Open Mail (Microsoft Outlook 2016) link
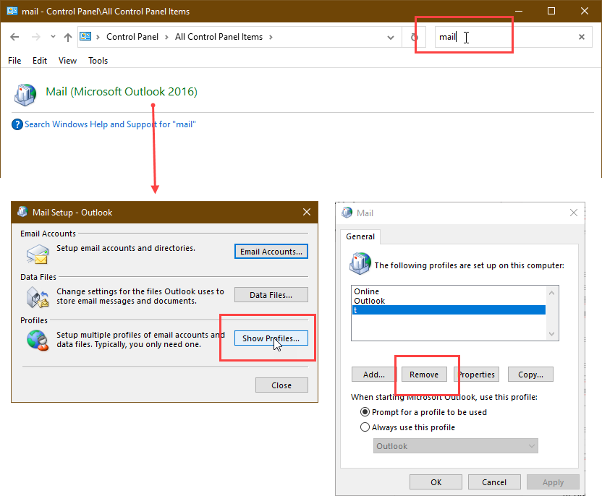This screenshot has width=602, height=496. point(122,92)
